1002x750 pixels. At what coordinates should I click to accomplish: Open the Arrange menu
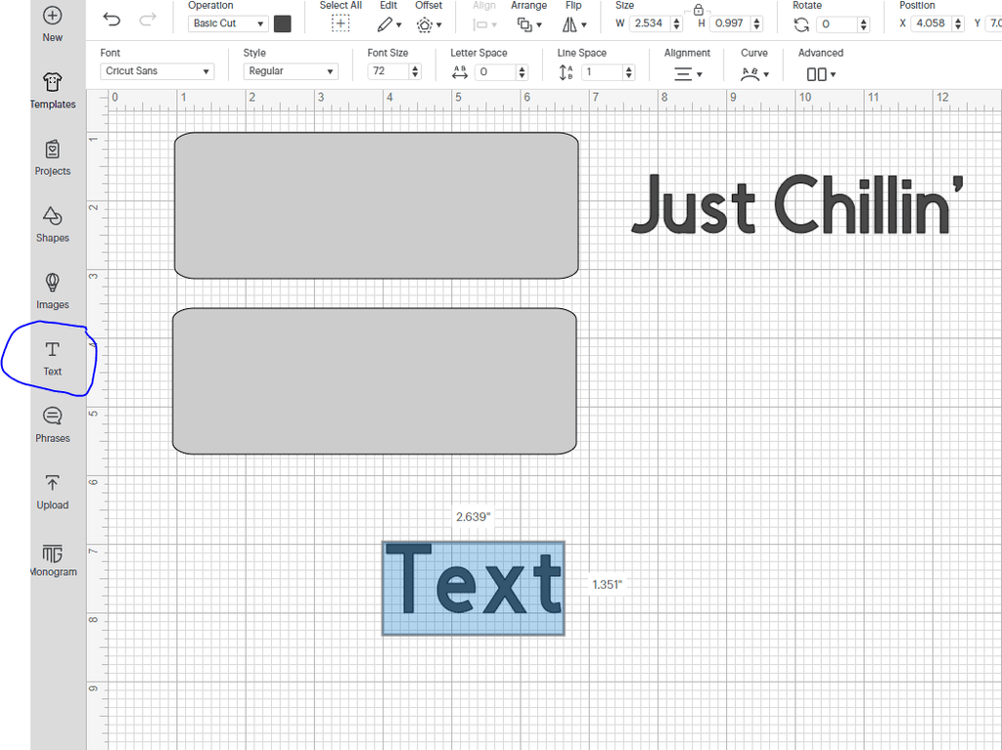click(528, 24)
